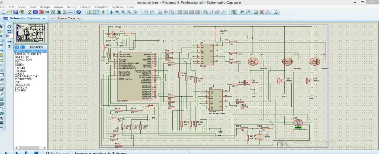Screen dimensions: 381x154
Task: Create a new project with the blank-page icon
Action: point(3,12)
